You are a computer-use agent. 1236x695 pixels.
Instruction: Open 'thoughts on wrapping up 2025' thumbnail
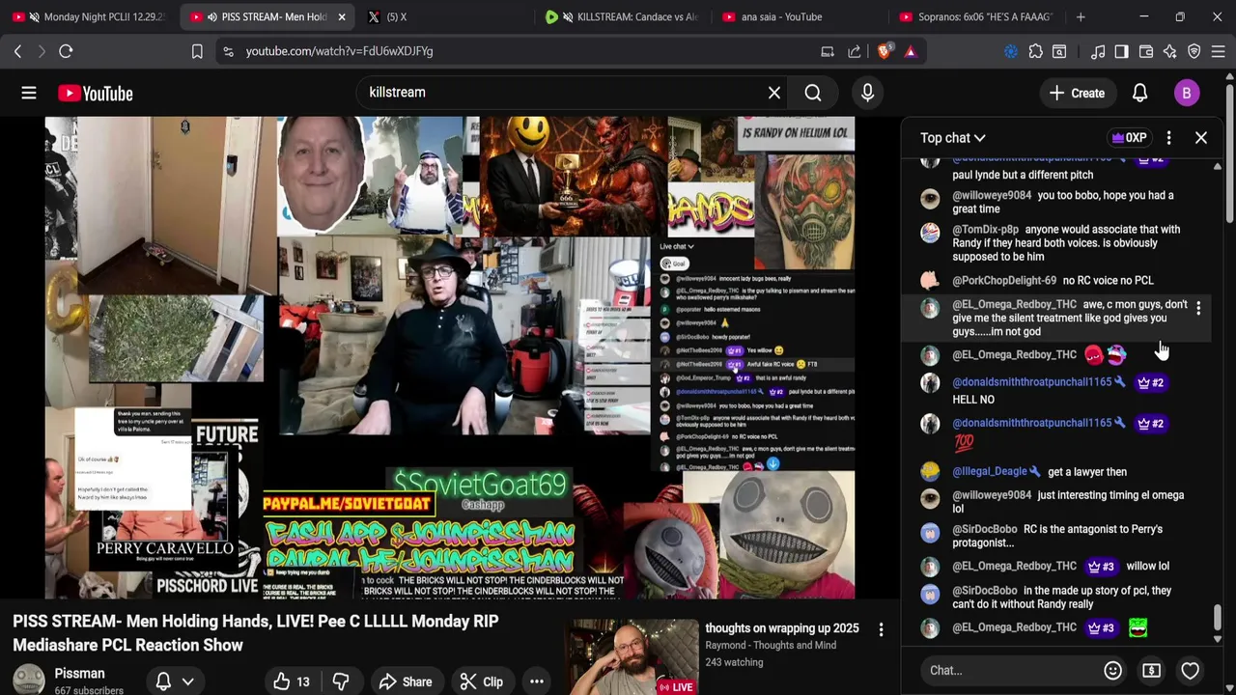632,657
